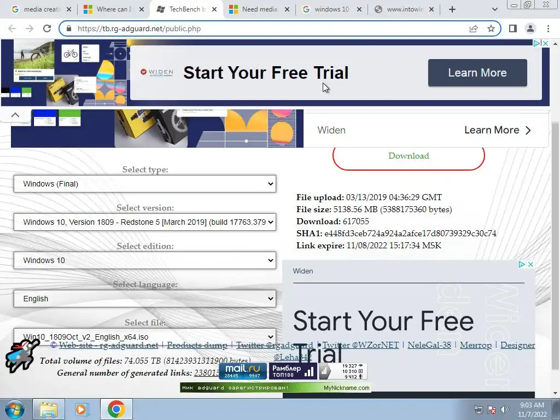Click the robot mascot icon

(21, 355)
